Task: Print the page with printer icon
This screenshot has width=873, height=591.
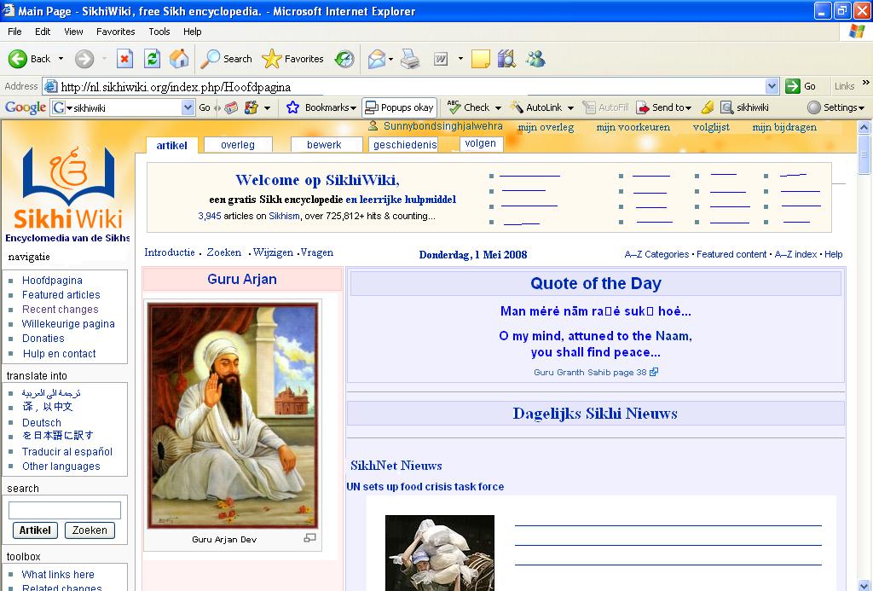Action: pos(410,59)
